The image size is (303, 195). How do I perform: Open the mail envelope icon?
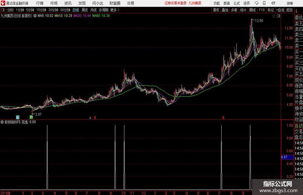(273, 3)
